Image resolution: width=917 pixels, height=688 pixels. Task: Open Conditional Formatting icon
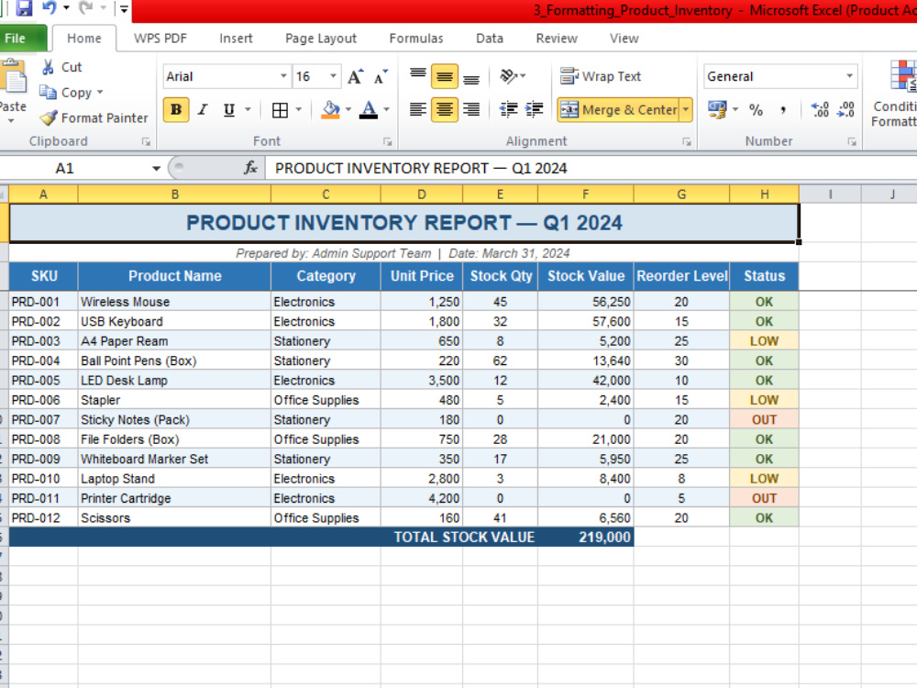coord(903,77)
